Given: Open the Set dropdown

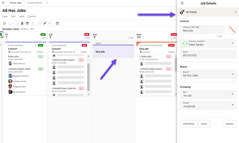Looking at the screenshot, I should point(208,94).
